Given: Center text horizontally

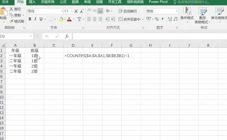Looking at the screenshot, I should click(95, 19).
